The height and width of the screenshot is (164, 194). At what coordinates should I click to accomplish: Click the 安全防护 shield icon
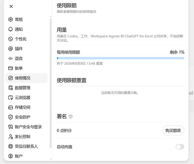click(x=11, y=117)
